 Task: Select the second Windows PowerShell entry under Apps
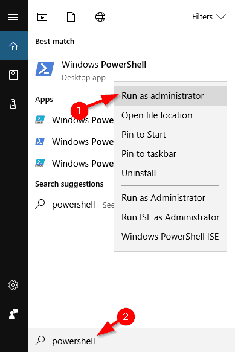coord(74,142)
